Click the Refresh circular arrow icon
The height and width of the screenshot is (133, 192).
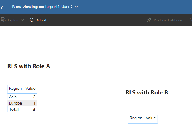(x=31, y=20)
